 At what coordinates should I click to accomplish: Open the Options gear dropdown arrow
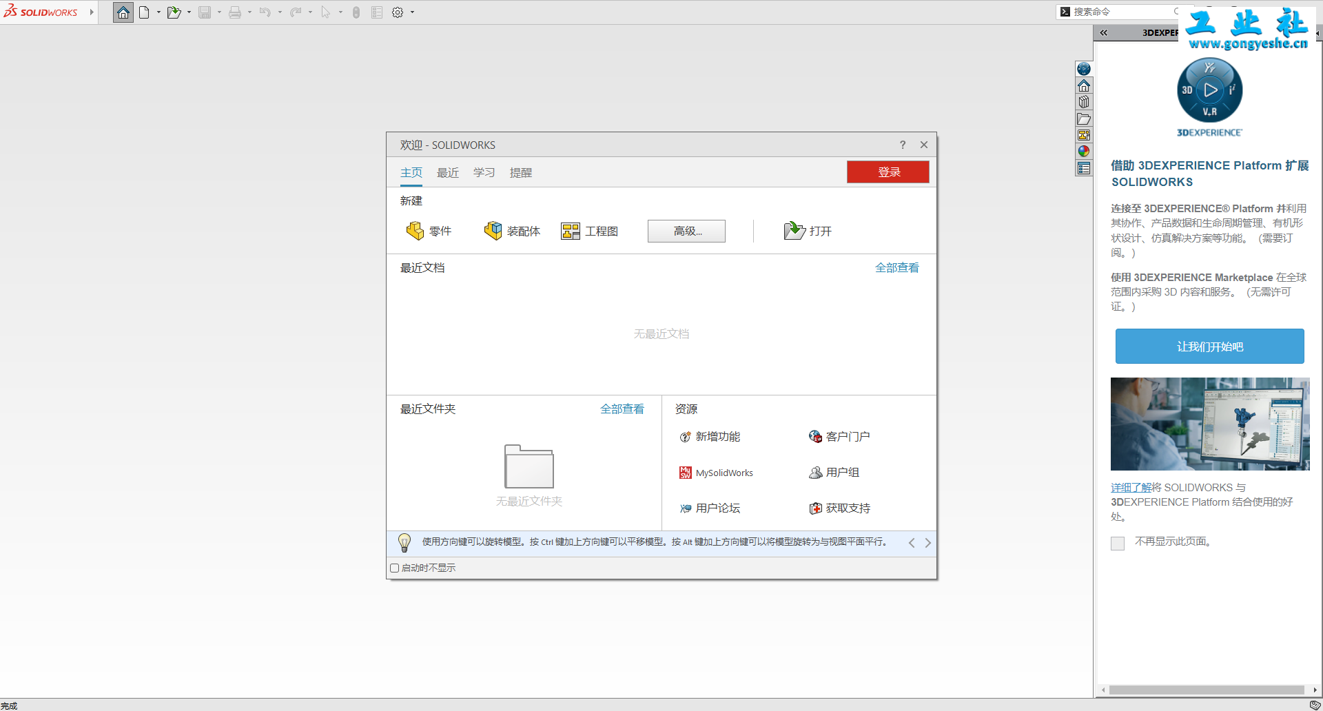pos(412,12)
